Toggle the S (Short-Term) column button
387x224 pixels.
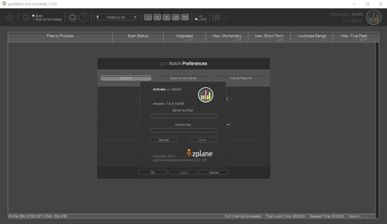click(166, 17)
